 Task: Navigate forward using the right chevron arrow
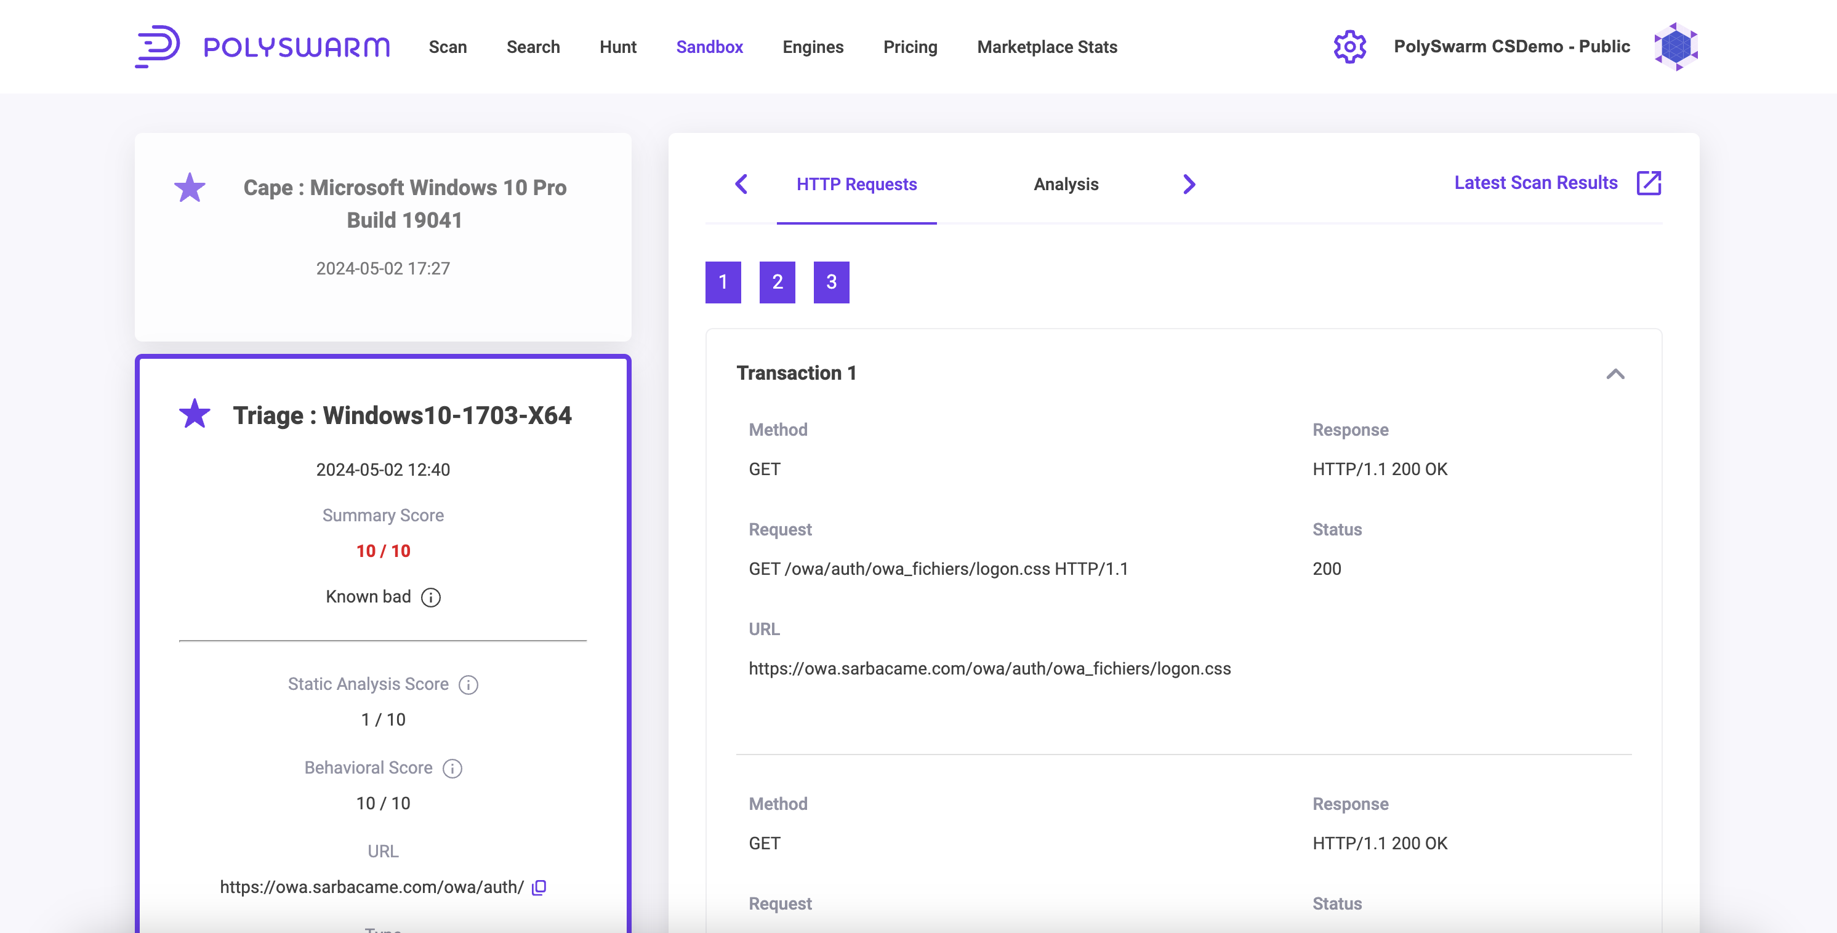click(x=1189, y=184)
